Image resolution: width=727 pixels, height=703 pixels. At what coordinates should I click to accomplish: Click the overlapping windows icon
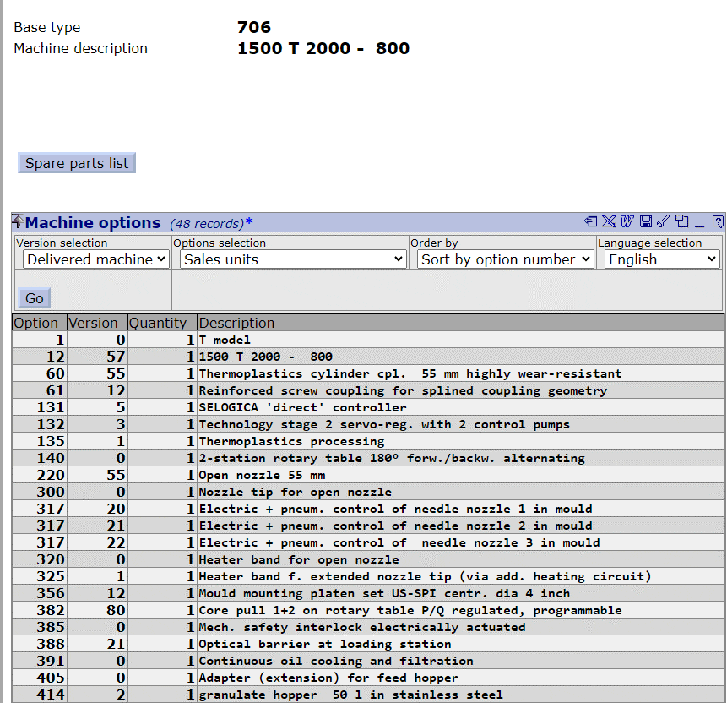682,222
